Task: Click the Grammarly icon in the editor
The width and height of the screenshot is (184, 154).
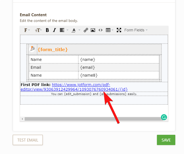Action: coord(164,117)
